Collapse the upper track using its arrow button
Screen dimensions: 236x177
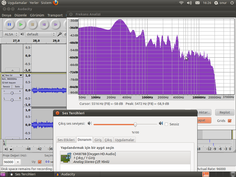tap(12, 70)
